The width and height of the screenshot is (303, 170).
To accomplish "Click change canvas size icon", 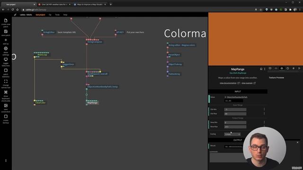I will pos(6,81).
